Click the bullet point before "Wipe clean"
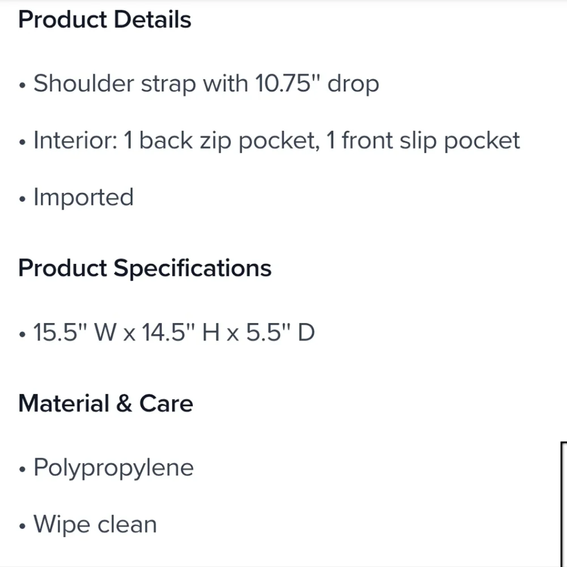 (22, 527)
